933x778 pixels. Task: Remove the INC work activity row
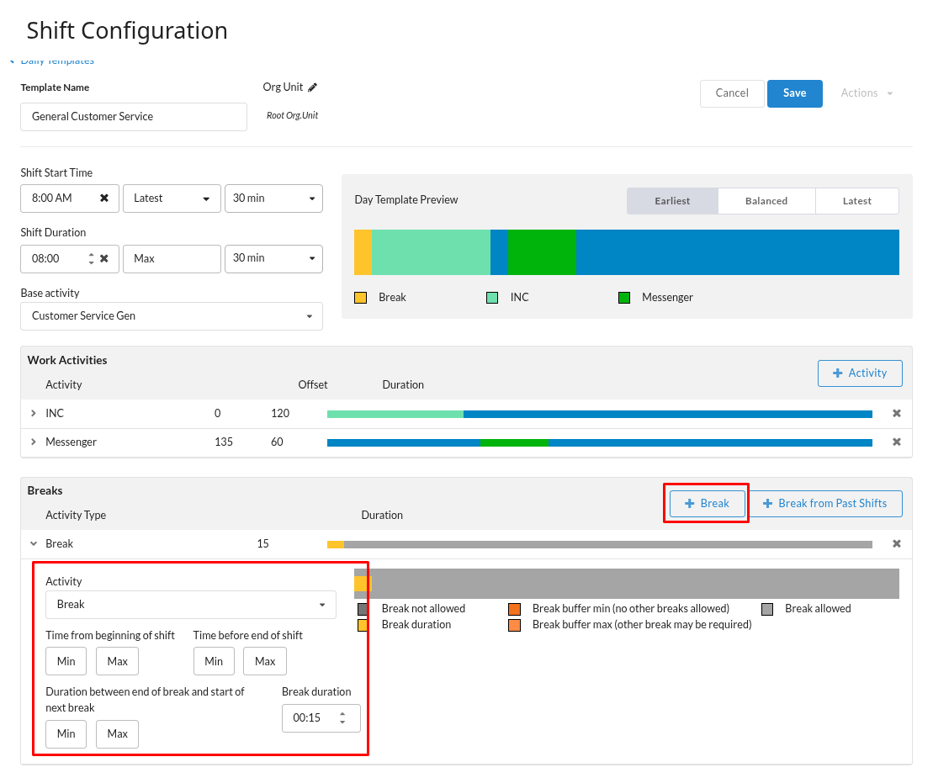point(896,414)
